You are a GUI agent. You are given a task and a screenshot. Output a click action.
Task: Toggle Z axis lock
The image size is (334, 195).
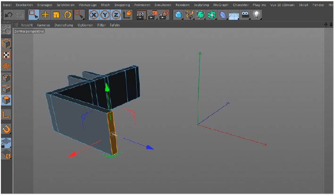[116, 15]
